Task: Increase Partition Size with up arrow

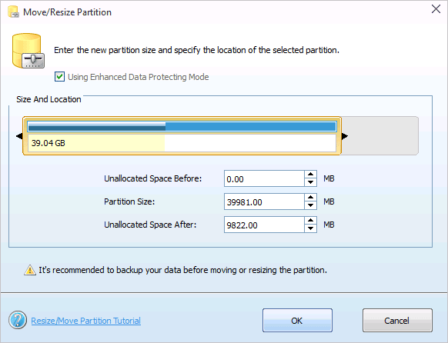Action: point(310,198)
